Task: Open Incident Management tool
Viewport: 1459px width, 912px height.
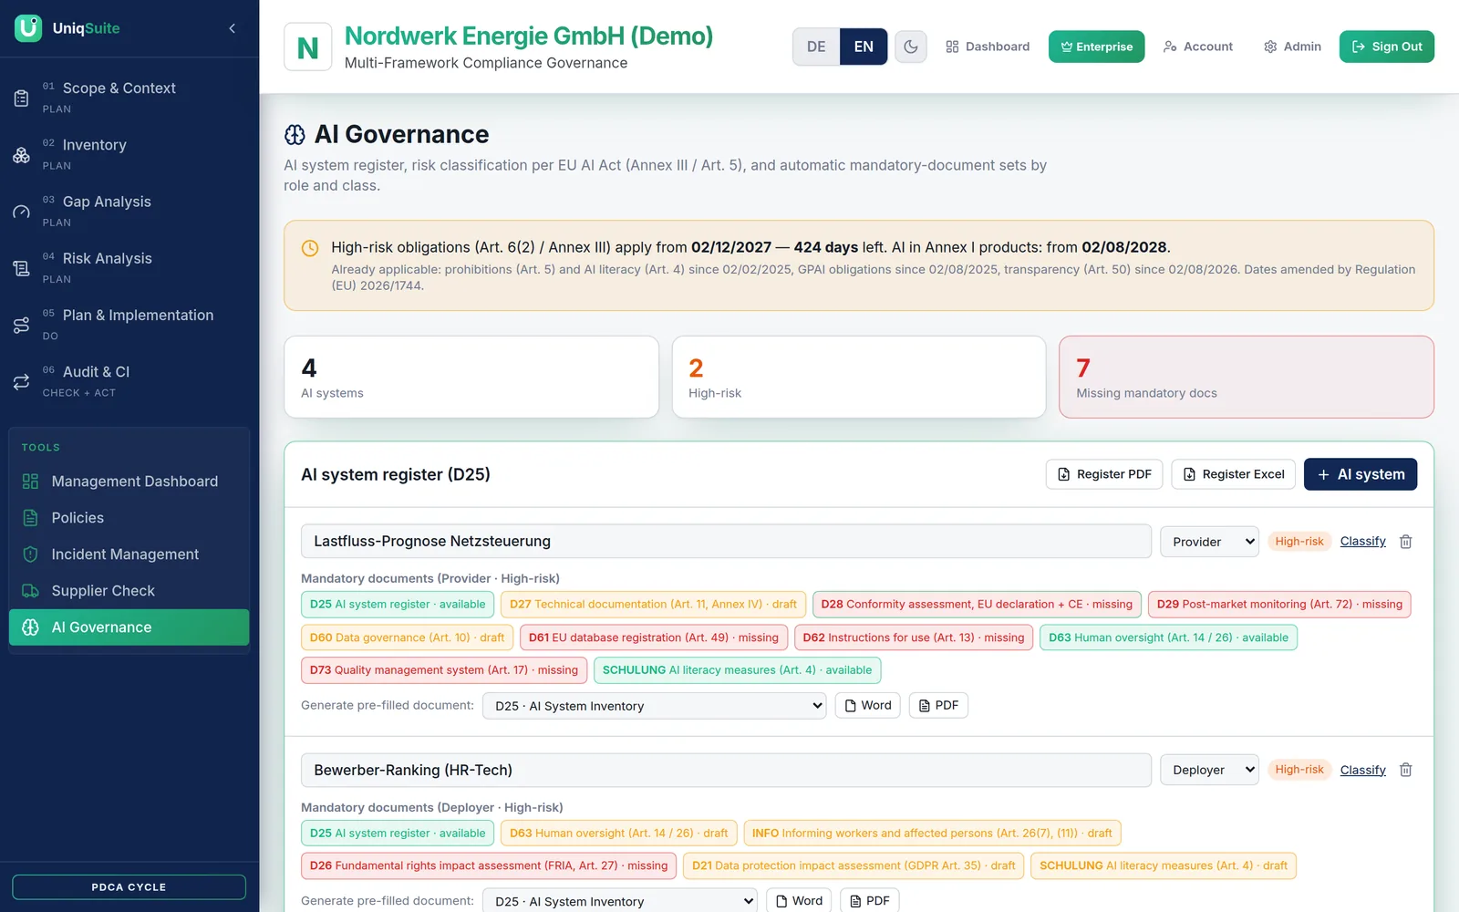Action: [129, 554]
